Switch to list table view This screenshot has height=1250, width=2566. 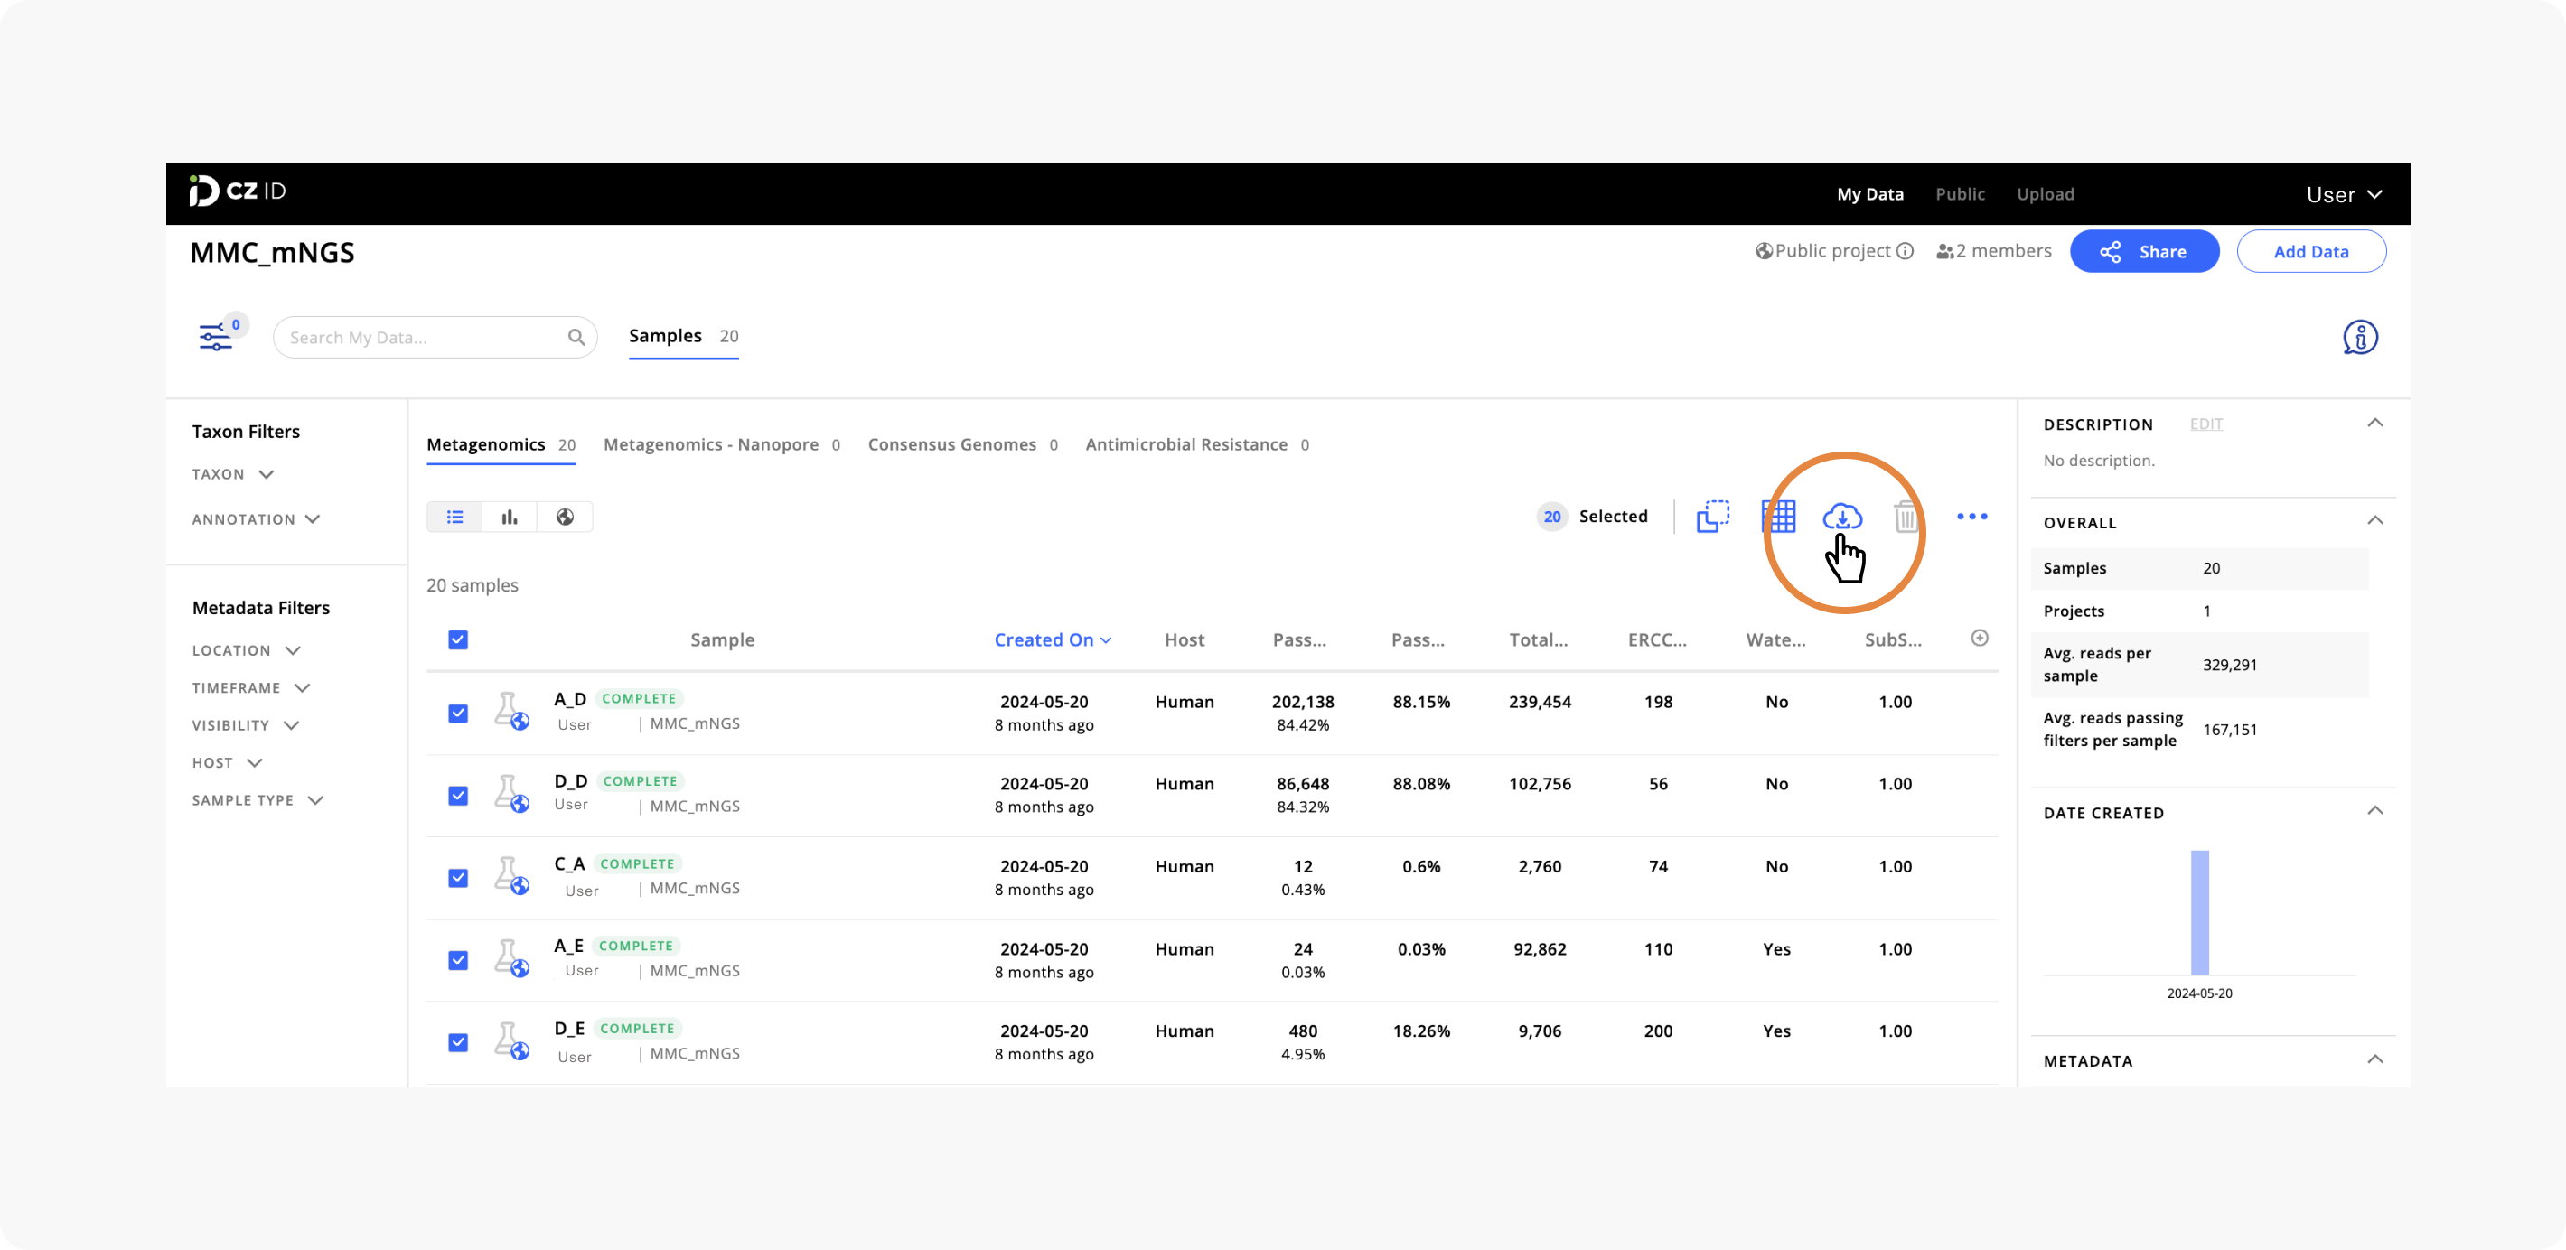point(454,517)
